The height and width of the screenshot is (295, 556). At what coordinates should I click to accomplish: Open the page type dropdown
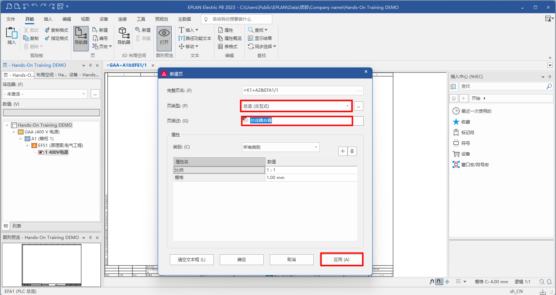coord(347,106)
